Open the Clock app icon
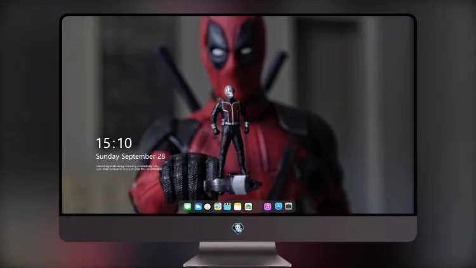This screenshot has height=268, width=476. click(208, 206)
